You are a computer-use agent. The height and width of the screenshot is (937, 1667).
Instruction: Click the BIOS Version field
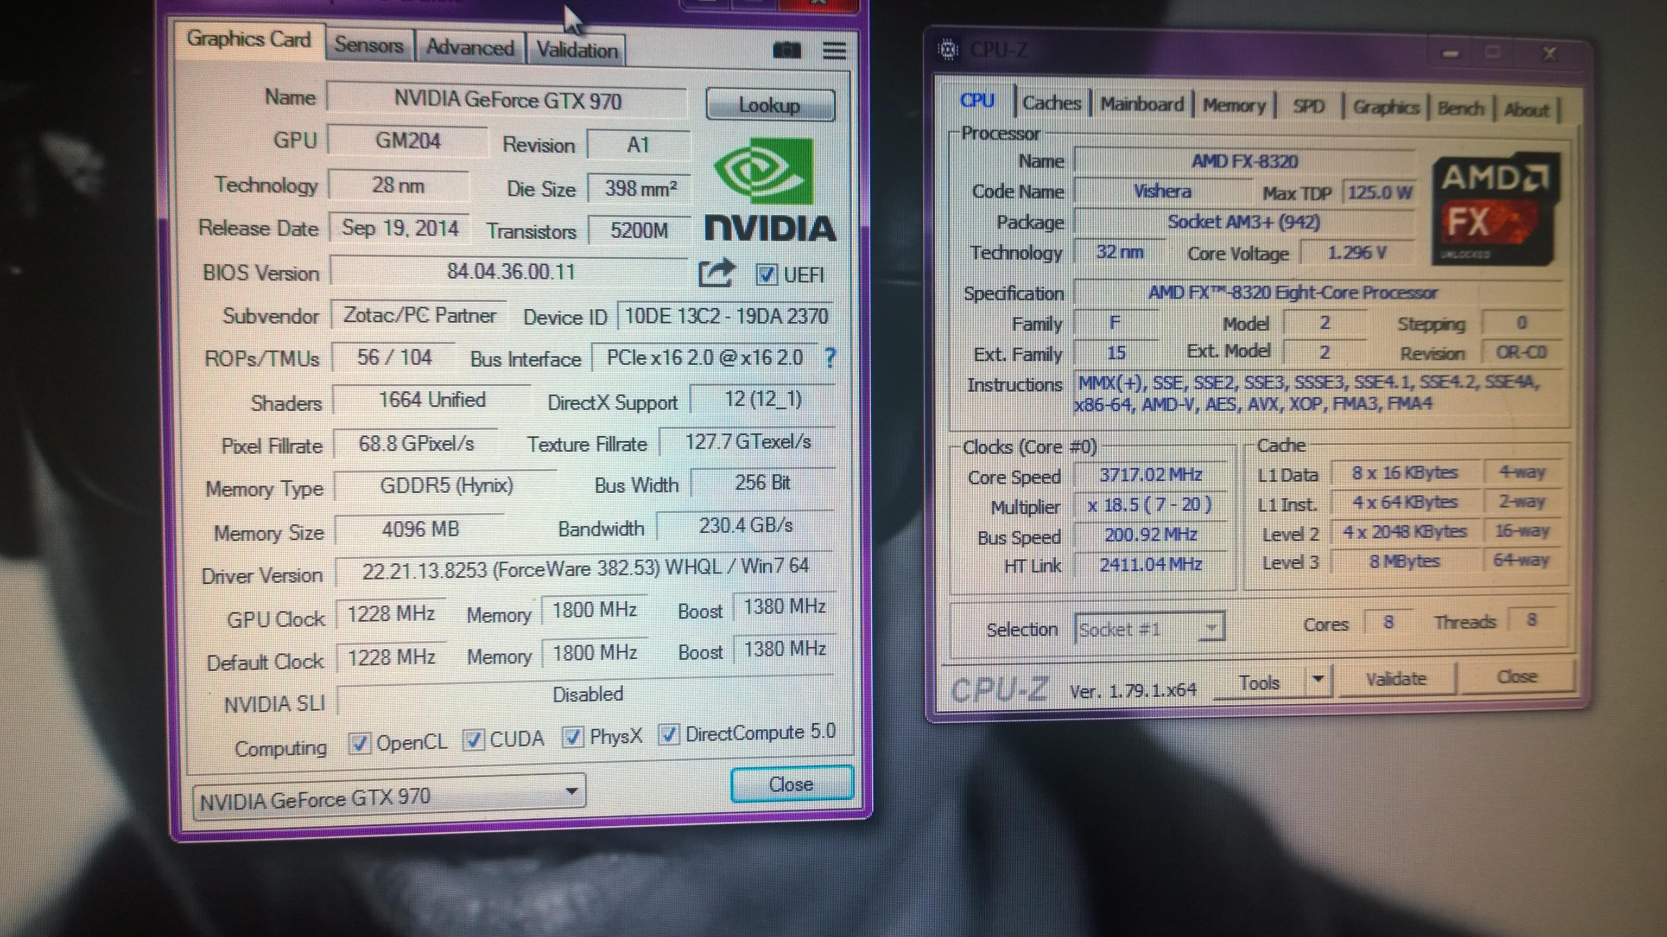click(x=511, y=271)
